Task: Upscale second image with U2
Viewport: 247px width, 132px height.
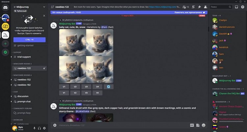Action: [x=75, y=87]
